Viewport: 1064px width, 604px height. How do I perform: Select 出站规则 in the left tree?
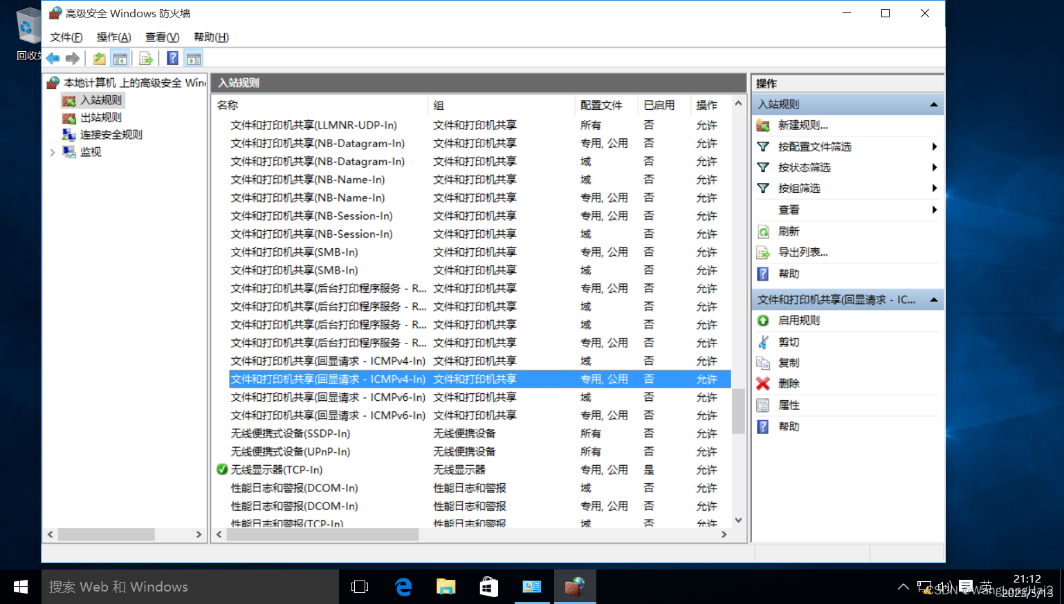[x=101, y=117]
